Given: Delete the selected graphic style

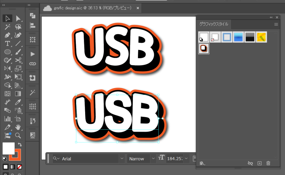Looking at the screenshot, I should 268,163.
